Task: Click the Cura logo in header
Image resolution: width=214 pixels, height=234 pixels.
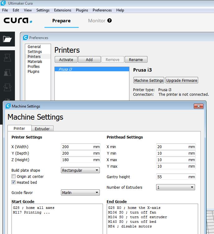Action: coord(18,21)
